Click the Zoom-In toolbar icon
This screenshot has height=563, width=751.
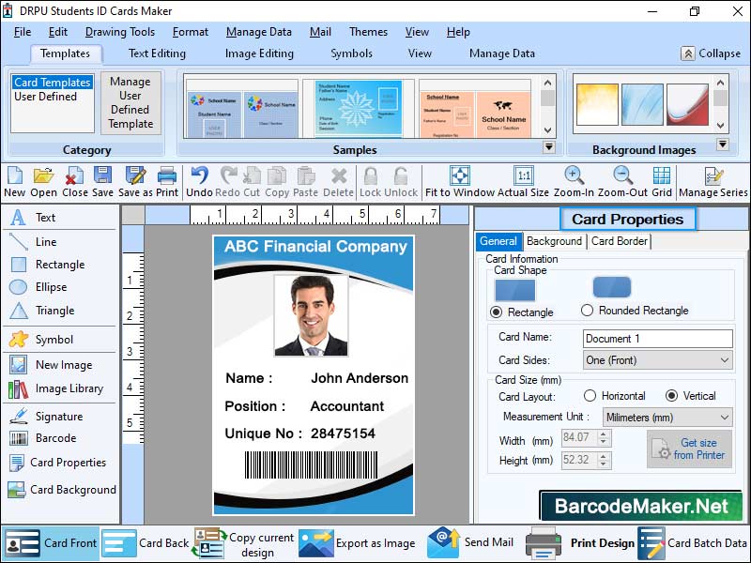(574, 182)
